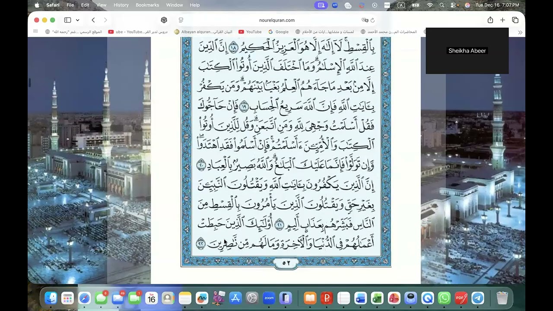This screenshot has height=311, width=553.
Task: Open the Google bookmark
Action: pyautogui.click(x=278, y=32)
